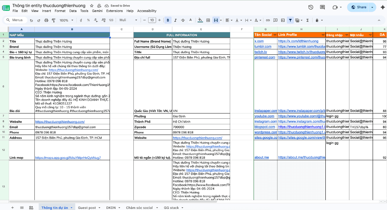Click the font size field
Screen dimensions: 387x210
point(152,20)
